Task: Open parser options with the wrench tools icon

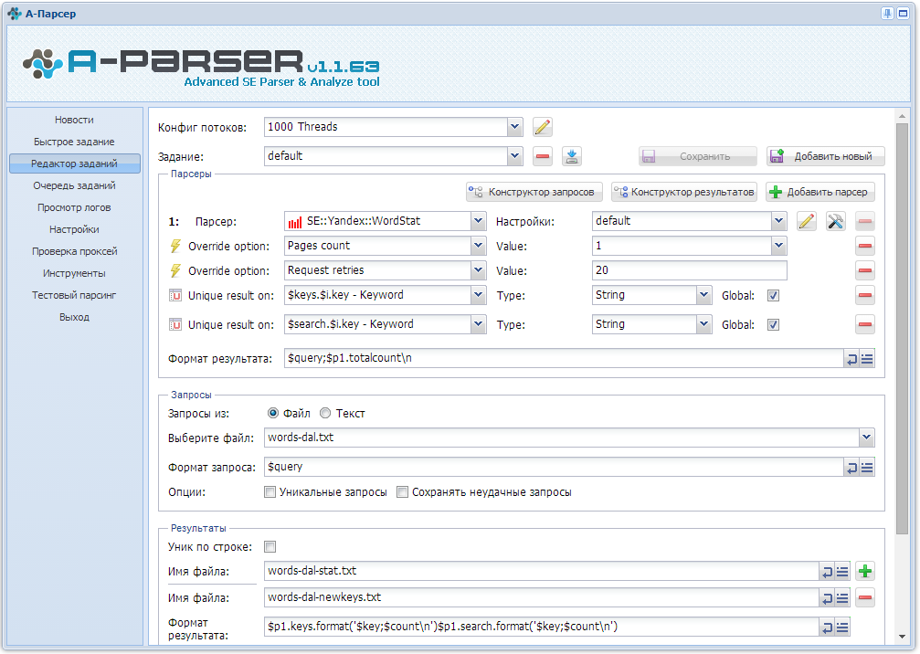Action: pos(836,221)
